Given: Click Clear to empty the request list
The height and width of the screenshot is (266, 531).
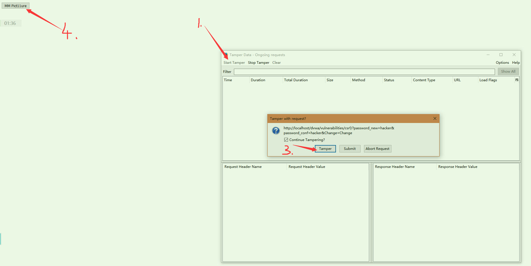Looking at the screenshot, I should (x=276, y=63).
